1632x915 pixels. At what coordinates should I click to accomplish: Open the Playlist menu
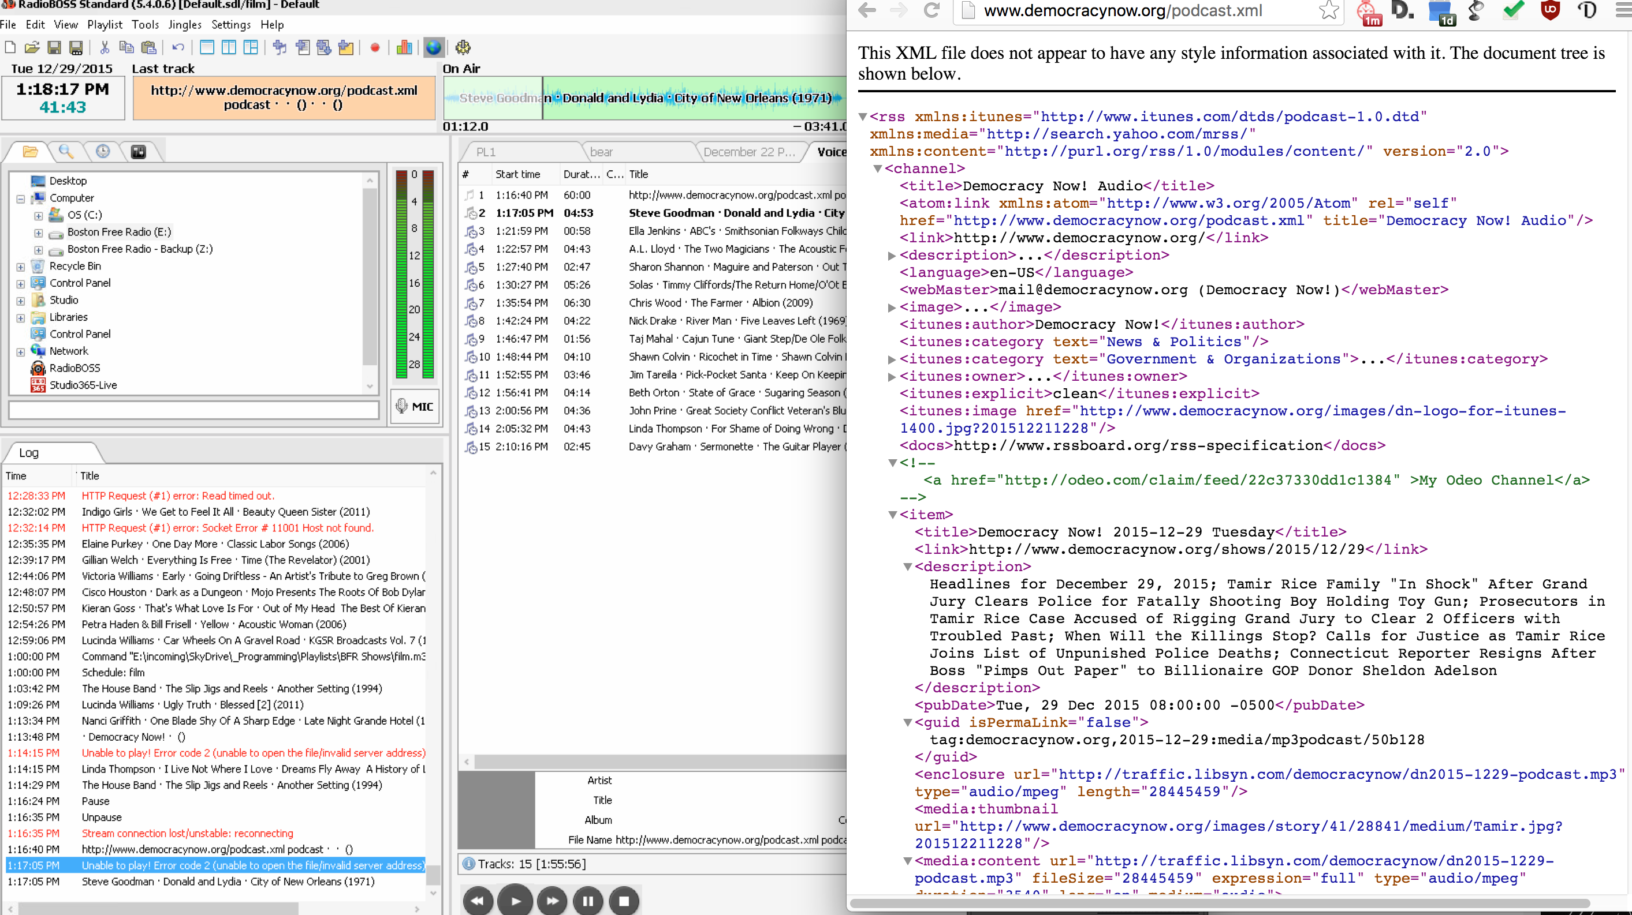[x=105, y=25]
